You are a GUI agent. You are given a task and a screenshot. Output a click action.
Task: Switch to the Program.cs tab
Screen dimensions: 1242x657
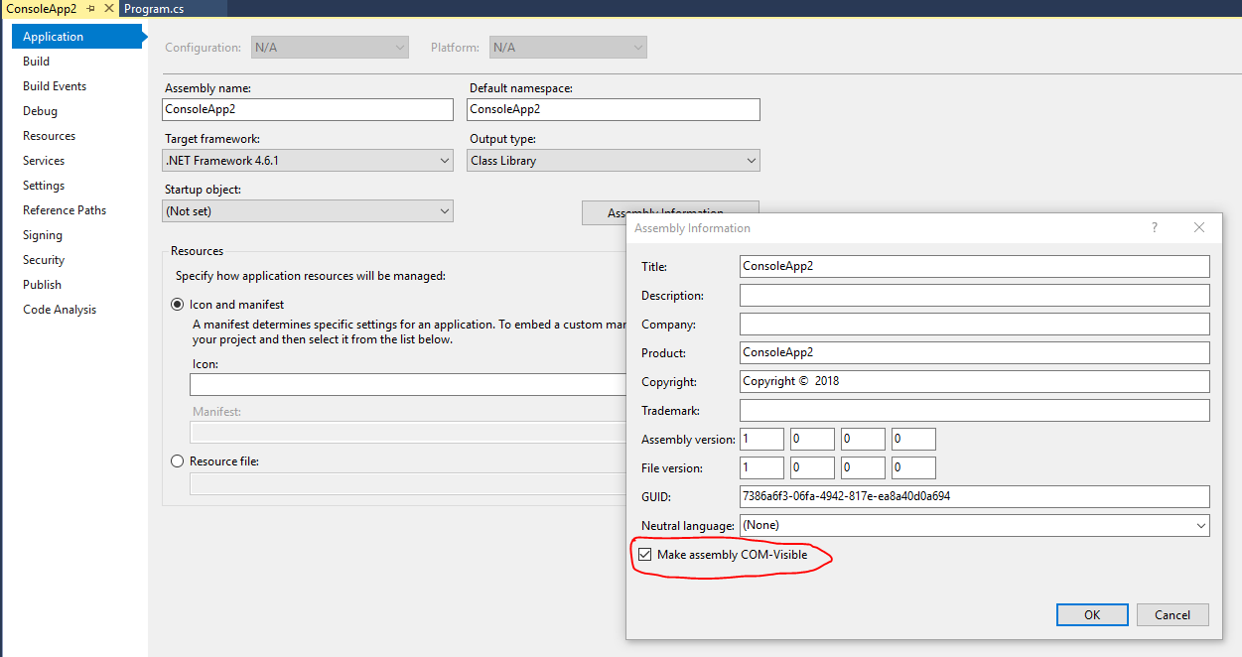point(154,9)
